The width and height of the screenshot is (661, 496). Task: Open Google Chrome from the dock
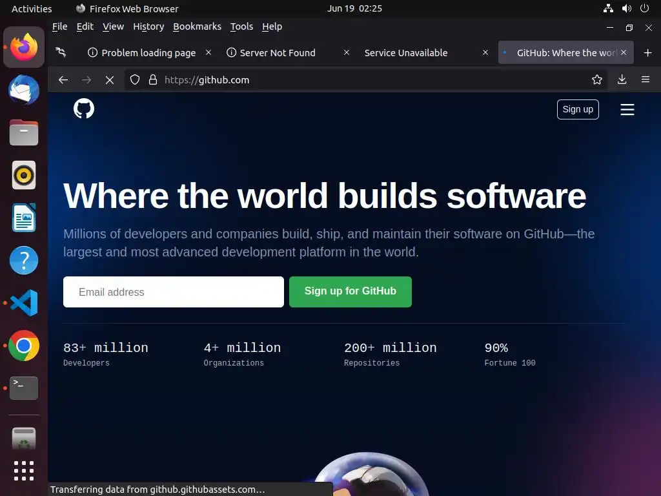click(24, 346)
